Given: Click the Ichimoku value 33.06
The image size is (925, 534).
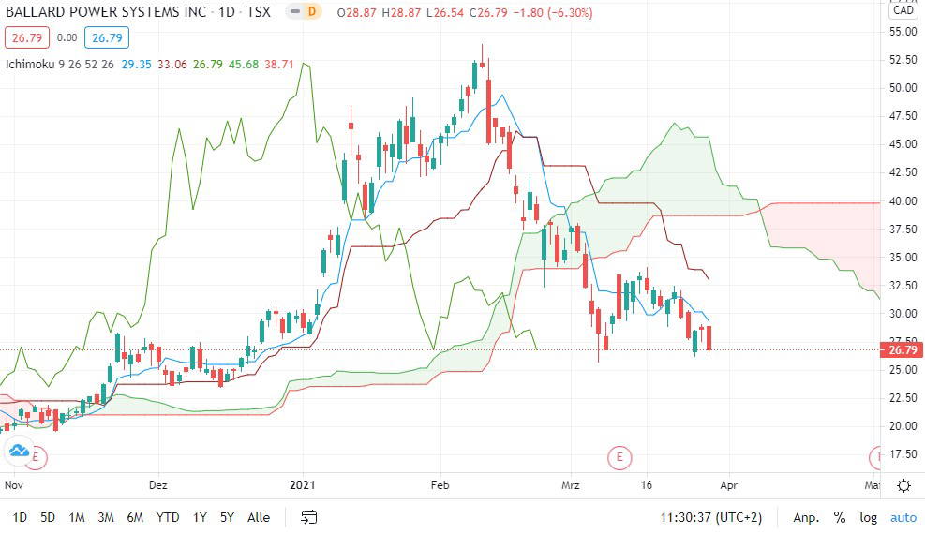Looking at the screenshot, I should (x=172, y=65).
